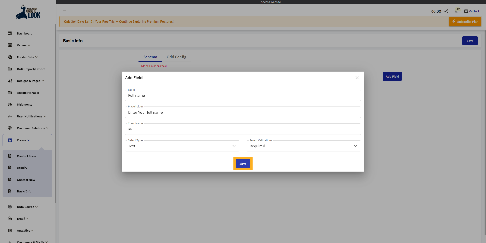Click the Subscribe Plan button
The width and height of the screenshot is (486, 243).
465,22
